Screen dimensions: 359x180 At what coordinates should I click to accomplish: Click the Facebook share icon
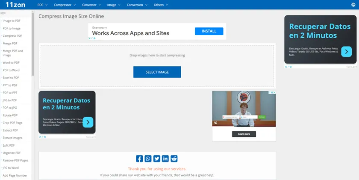tap(139, 159)
